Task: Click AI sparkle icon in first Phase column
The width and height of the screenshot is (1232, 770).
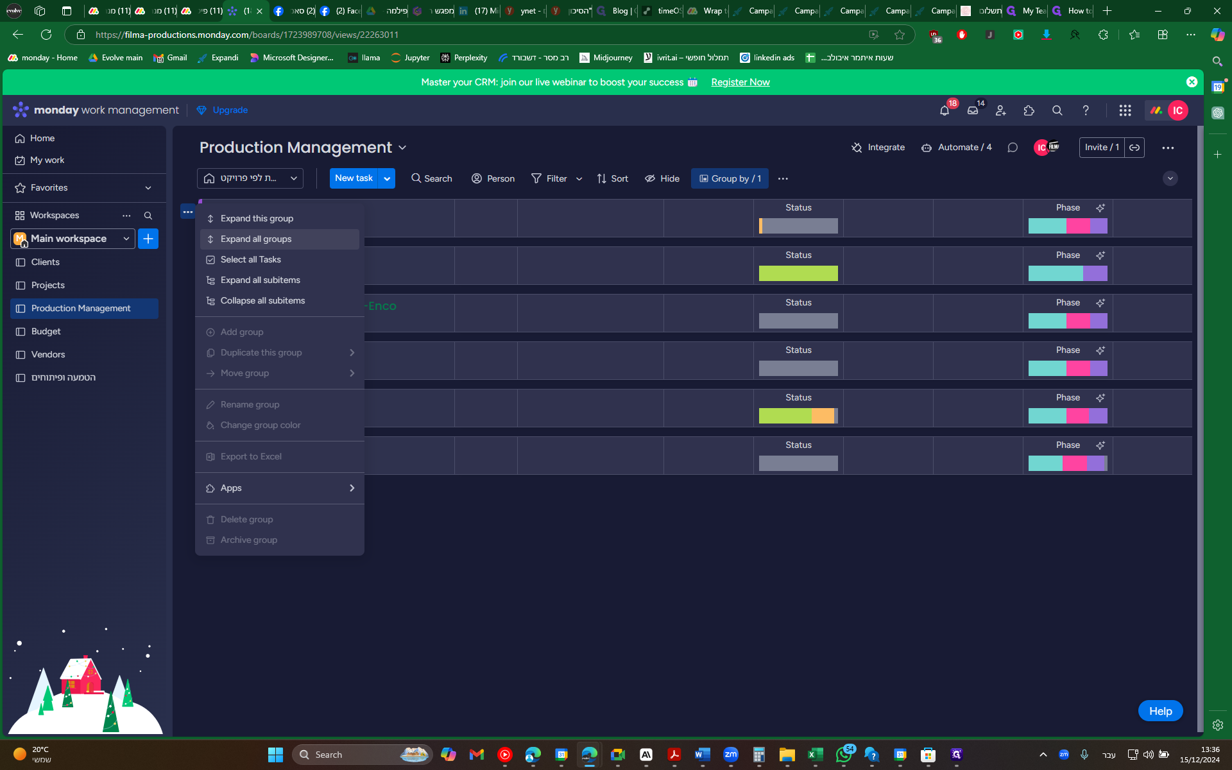Action: (x=1100, y=208)
